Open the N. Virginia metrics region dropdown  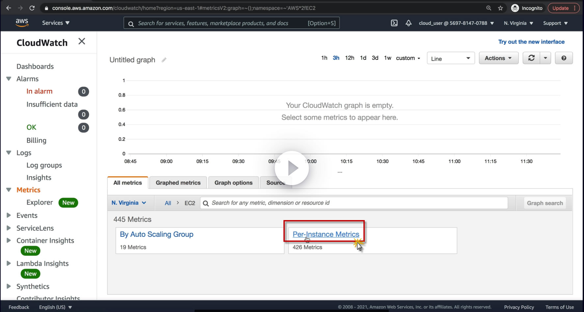(x=129, y=203)
